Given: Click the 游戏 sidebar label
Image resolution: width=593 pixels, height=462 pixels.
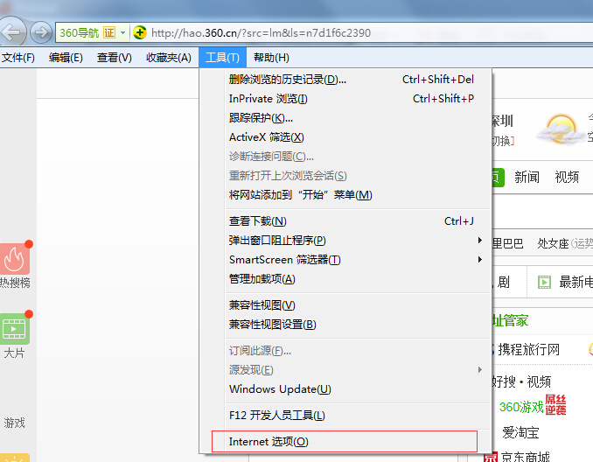Looking at the screenshot, I should [x=14, y=423].
